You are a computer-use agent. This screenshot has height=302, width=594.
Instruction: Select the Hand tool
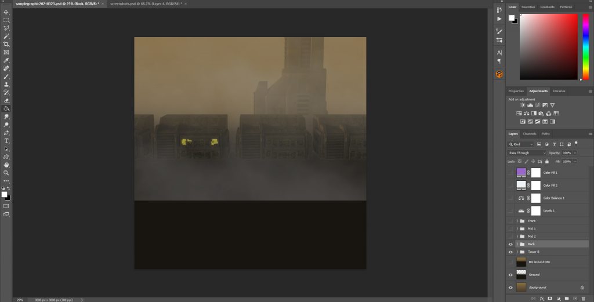point(6,165)
